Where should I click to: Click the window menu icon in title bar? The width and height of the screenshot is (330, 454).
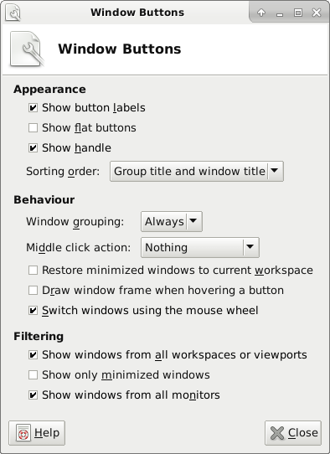click(x=13, y=13)
